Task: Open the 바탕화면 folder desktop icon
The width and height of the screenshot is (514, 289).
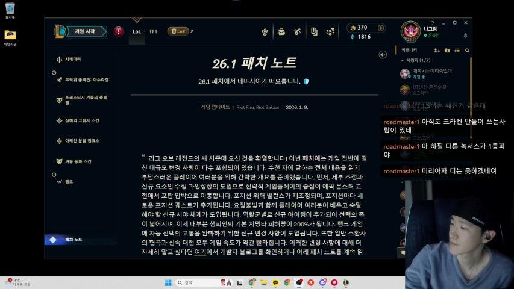Action: pyautogui.click(x=10, y=38)
